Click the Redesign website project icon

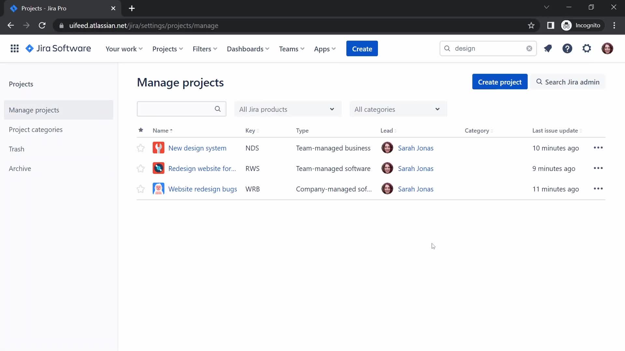(x=159, y=168)
